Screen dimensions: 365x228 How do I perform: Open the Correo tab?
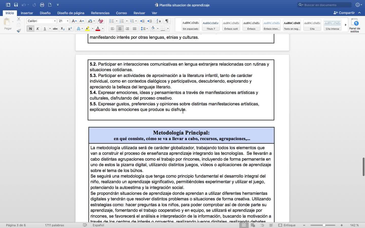coord(121,13)
